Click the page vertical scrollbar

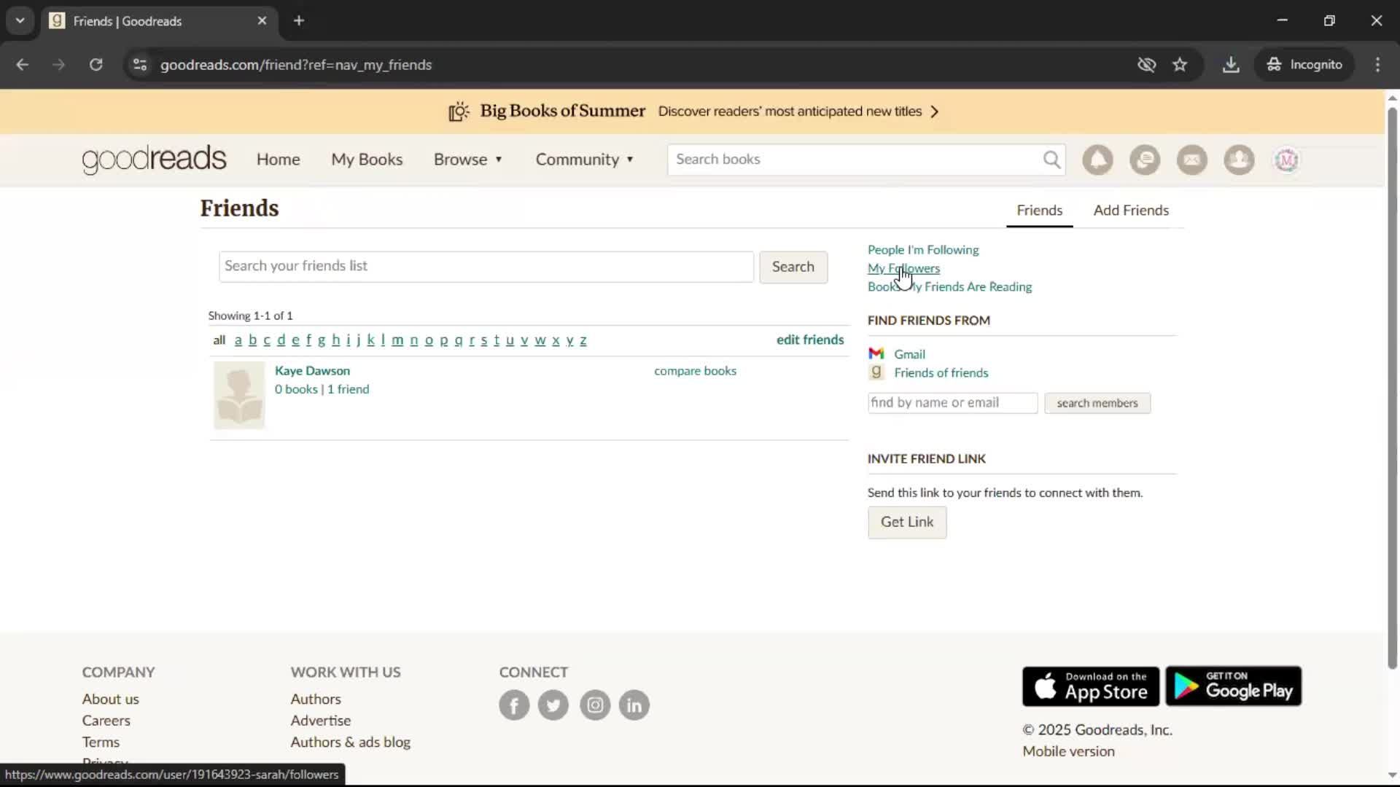pos(1392,386)
